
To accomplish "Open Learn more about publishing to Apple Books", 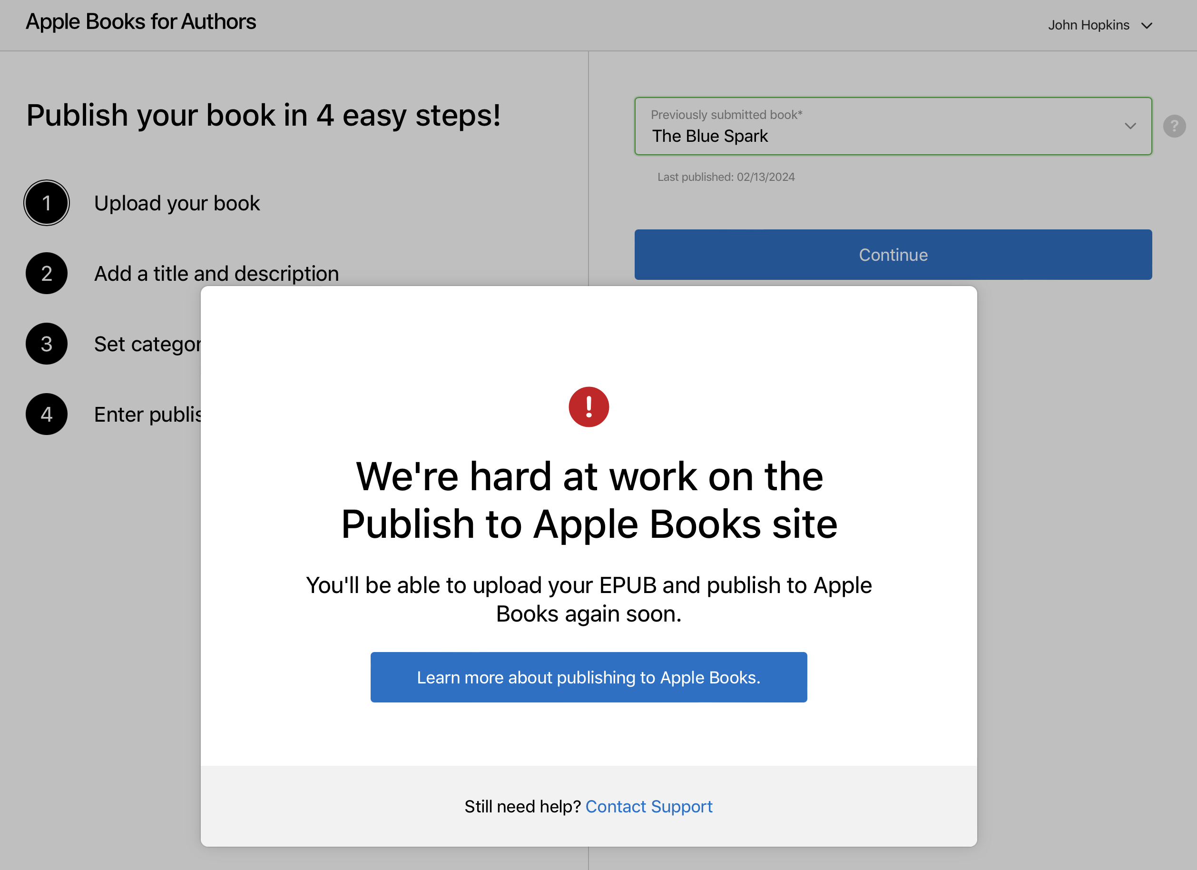I will (x=589, y=677).
